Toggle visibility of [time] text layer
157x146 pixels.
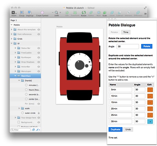click(39, 104)
